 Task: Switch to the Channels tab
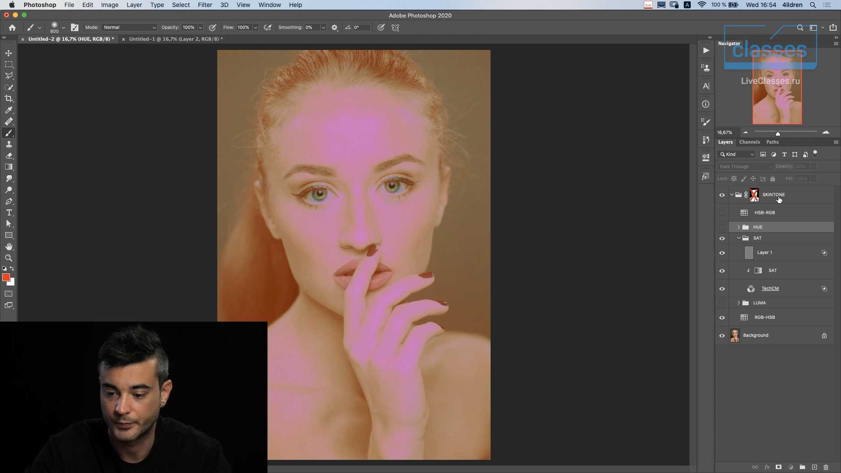(749, 142)
